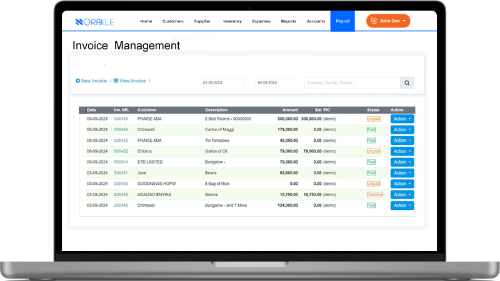Expand Action dropdown for invoice R00014
500x281 pixels.
[x=402, y=162]
